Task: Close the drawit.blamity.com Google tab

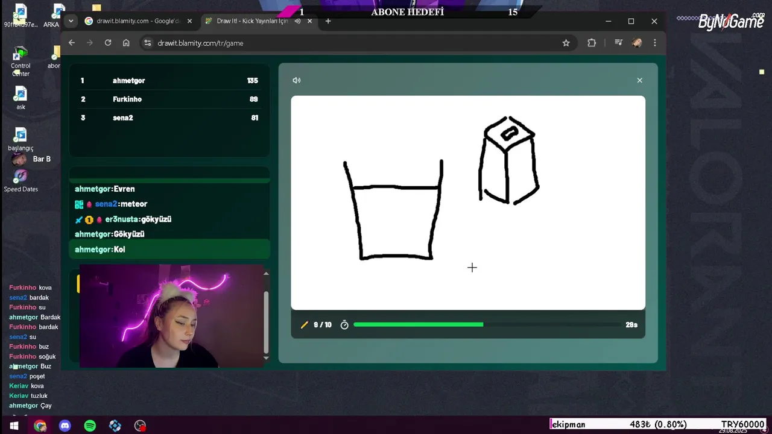Action: coord(189,21)
